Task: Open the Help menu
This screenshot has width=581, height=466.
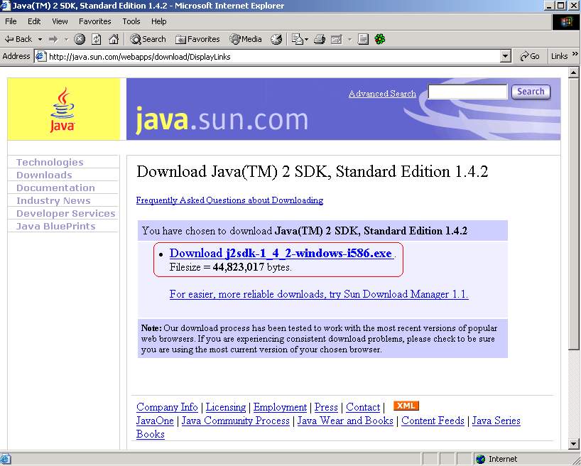Action: [158, 21]
